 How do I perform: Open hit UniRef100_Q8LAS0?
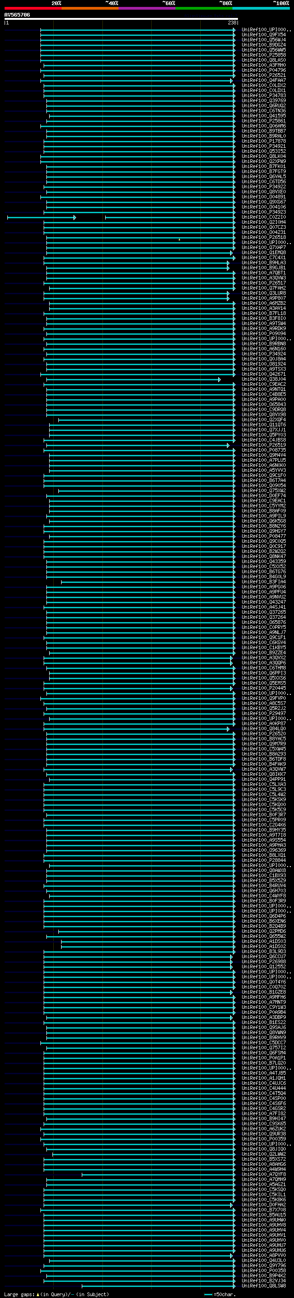pyautogui.click(x=263, y=60)
